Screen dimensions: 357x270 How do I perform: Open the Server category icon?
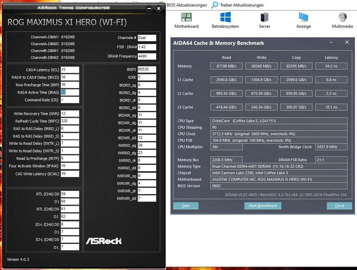pos(264,17)
